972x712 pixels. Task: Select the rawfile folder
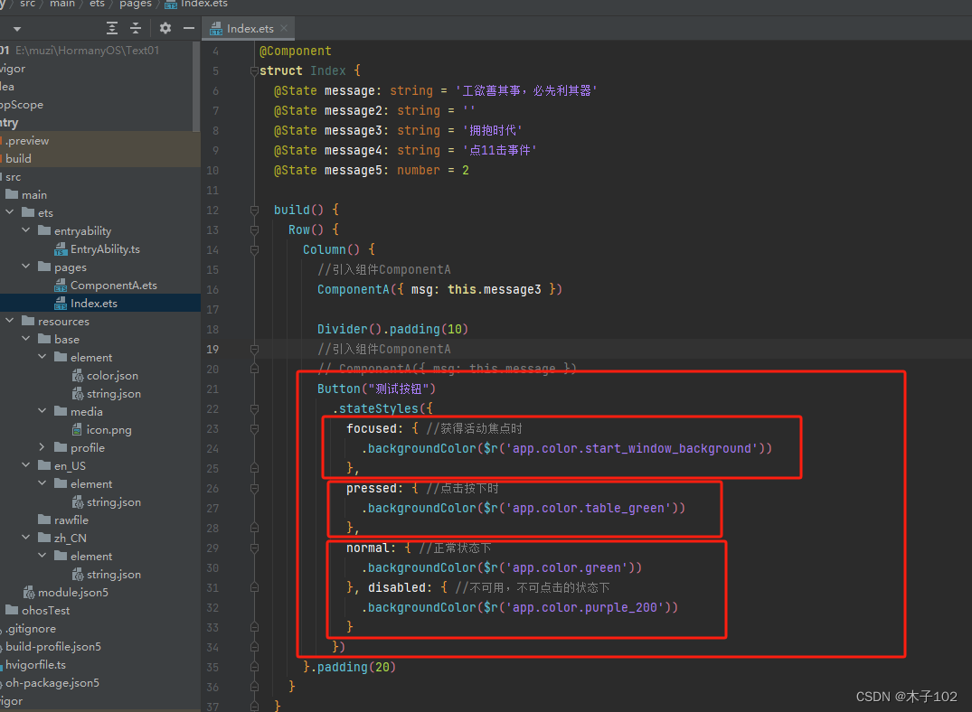[x=71, y=520]
